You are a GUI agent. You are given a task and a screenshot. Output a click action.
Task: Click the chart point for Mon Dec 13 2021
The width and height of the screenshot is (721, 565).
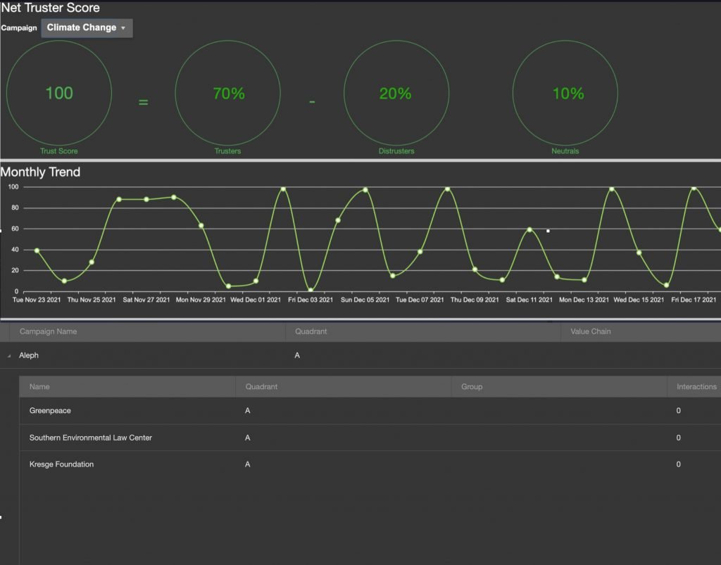coord(584,280)
